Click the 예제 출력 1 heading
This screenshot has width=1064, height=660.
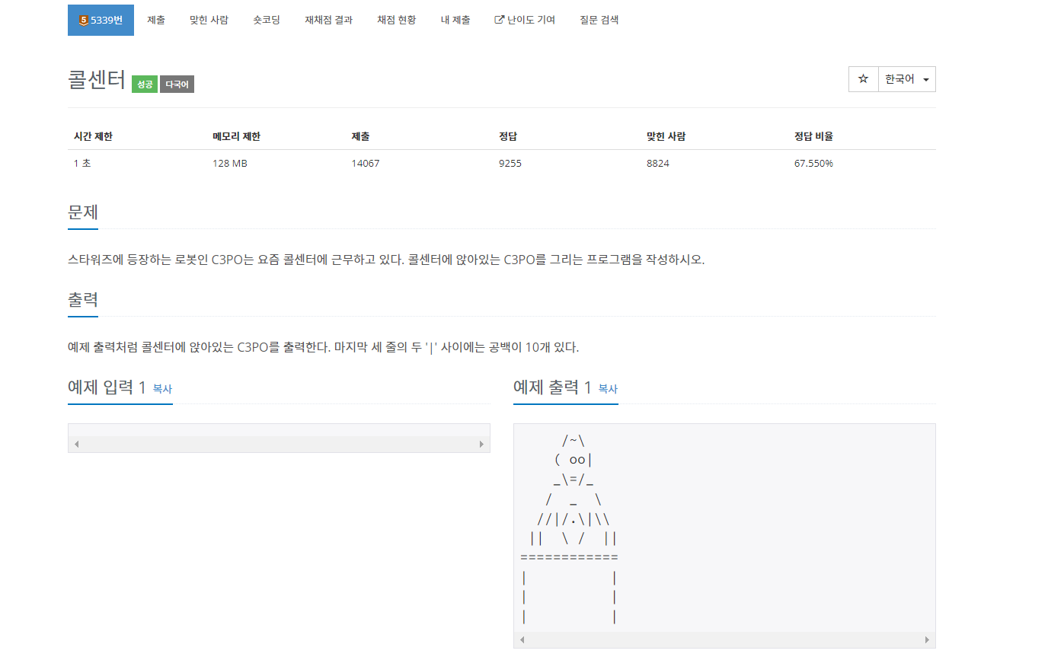tap(552, 387)
